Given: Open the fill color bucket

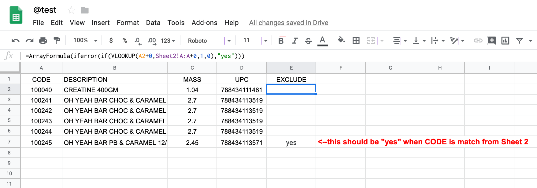Looking at the screenshot, I should pyautogui.click(x=341, y=40).
